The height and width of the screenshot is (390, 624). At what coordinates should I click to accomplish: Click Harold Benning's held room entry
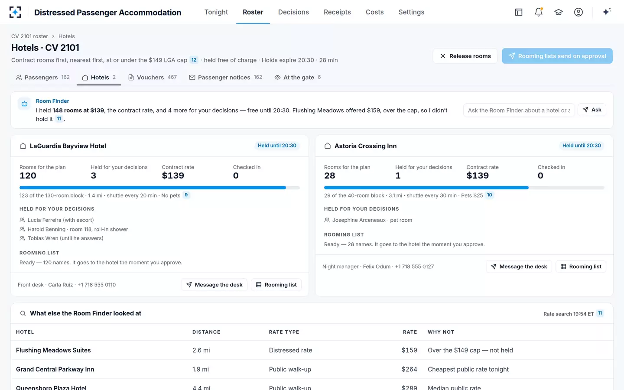tap(74, 229)
